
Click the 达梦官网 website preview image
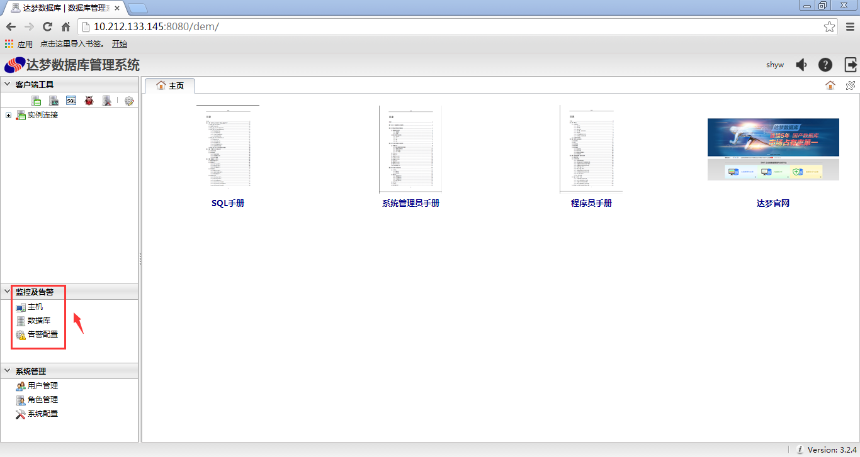[773, 149]
